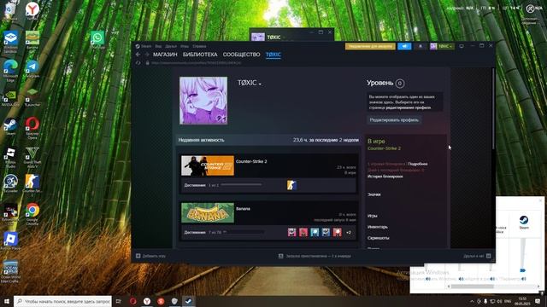Viewport: 547px width, 307px height.
Task: Click the Редактировать профиль button
Action: [x=394, y=119]
